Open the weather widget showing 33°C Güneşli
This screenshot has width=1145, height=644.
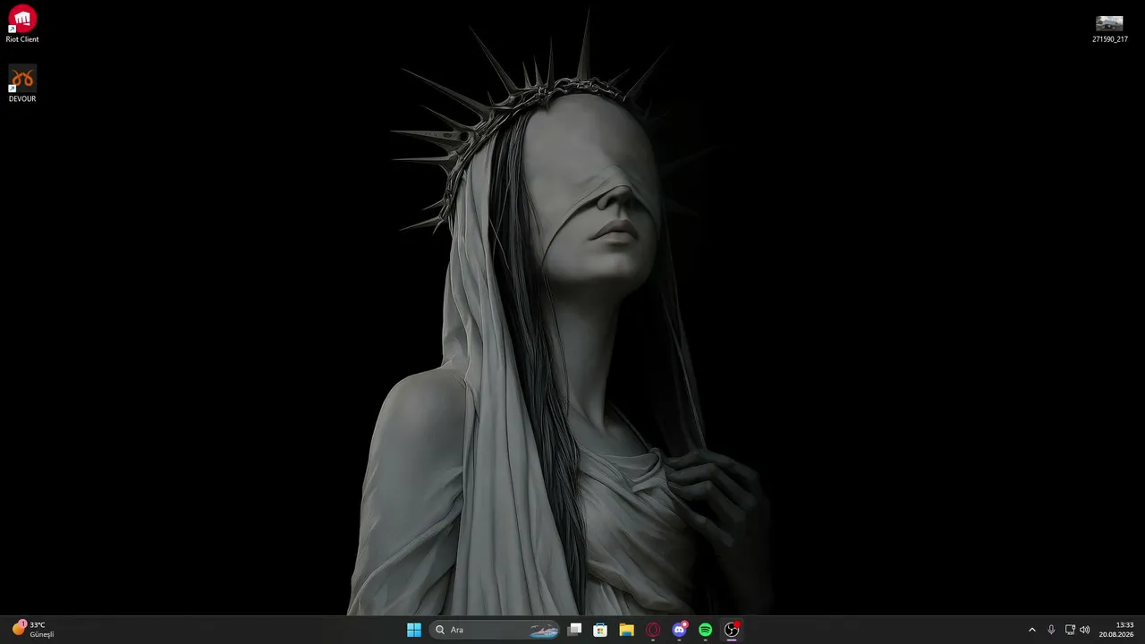[33, 630]
